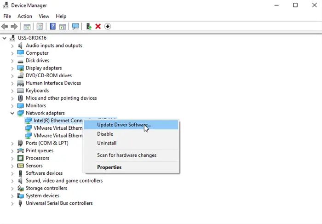The height and width of the screenshot is (224, 322).
Task: Click the Back arrow toolbar icon
Action: [x=5, y=27]
